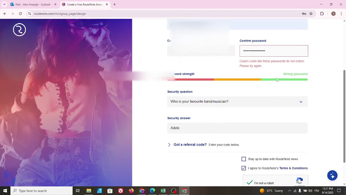The width and height of the screenshot is (346, 195).
Task: Open Task View in the taskbar
Action: pos(78,191)
